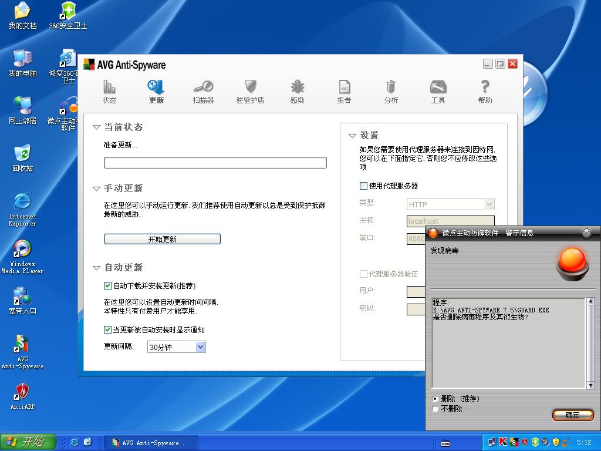The width and height of the screenshot is (601, 451).
Task: Click the update progress bar under 准备更新
Action: (x=215, y=163)
